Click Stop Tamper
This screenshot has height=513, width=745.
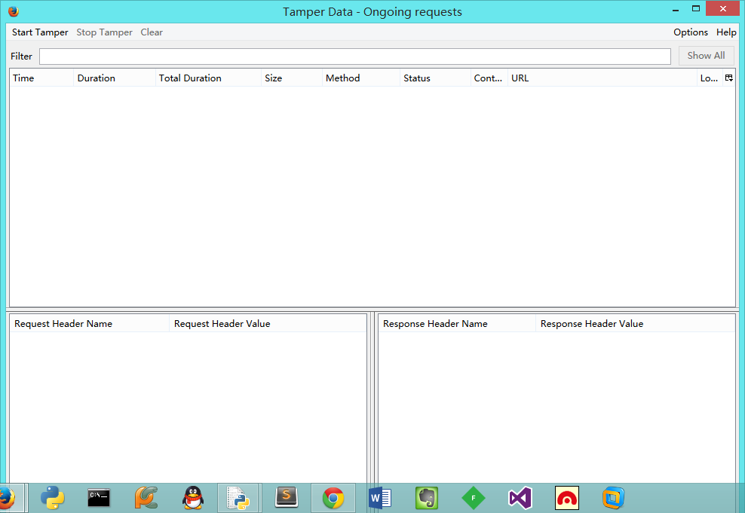coord(104,32)
